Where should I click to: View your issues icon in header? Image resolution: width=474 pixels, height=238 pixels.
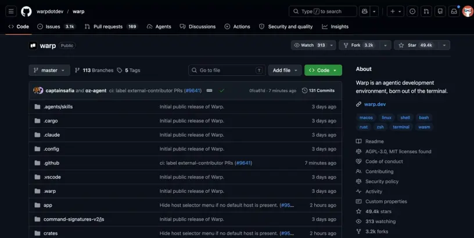412,12
